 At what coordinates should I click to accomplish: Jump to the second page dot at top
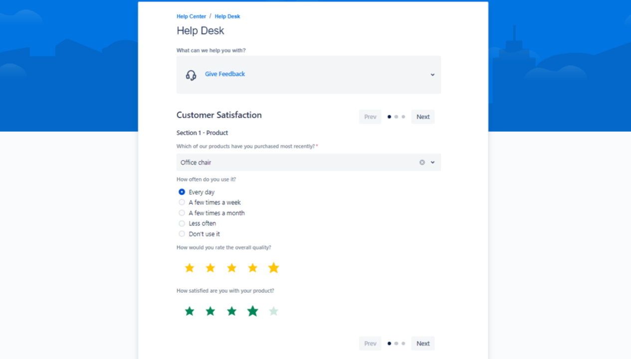tap(396, 117)
